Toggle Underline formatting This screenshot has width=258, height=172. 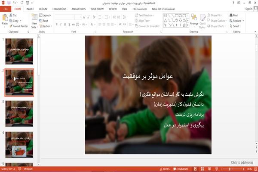(x=65, y=25)
